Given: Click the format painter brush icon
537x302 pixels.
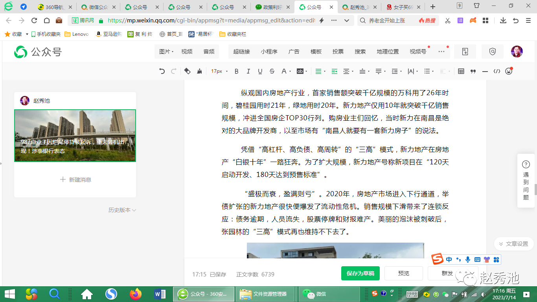Looking at the screenshot, I should (199, 71).
